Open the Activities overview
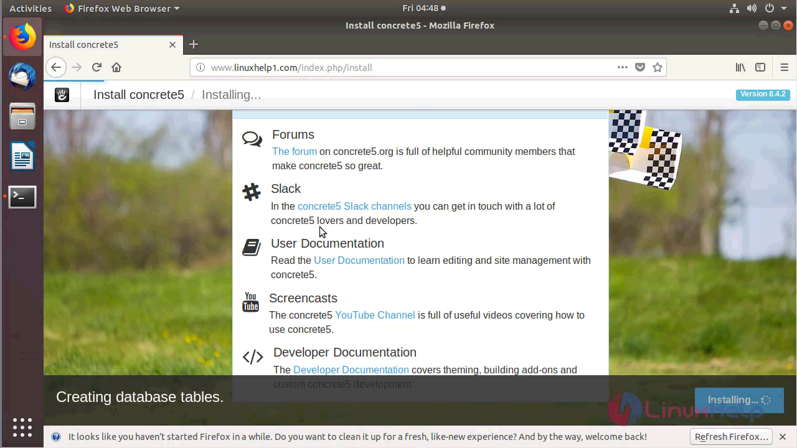The width and height of the screenshot is (797, 448). coord(31,8)
